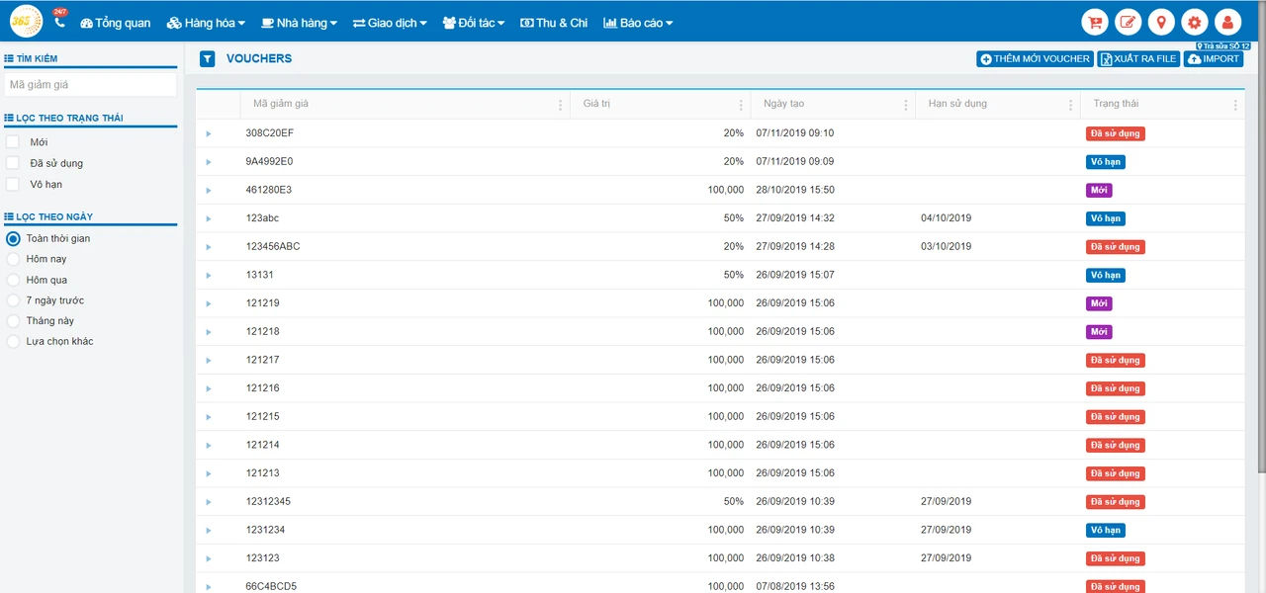Open the Giao dịch dropdown menu
Image resolution: width=1266 pixels, height=593 pixels.
(390, 23)
